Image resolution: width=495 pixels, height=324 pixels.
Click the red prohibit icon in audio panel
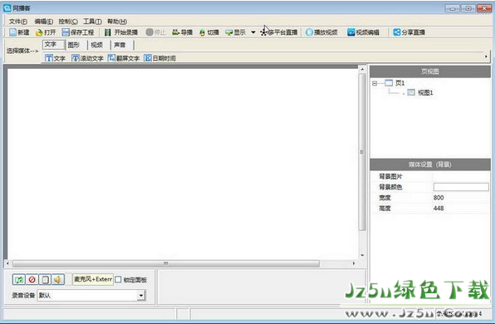[32, 279]
